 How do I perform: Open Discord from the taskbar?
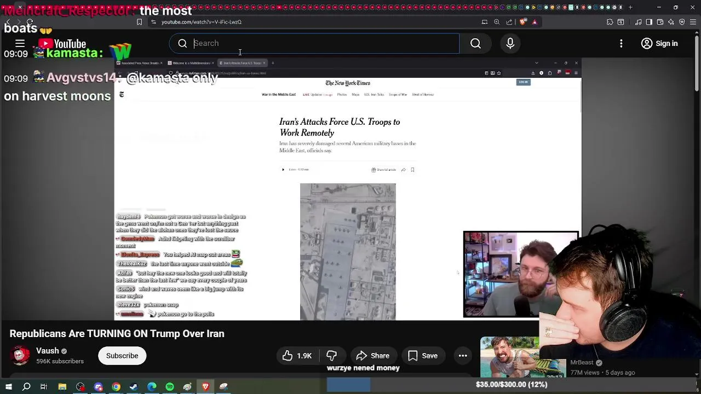point(99,387)
